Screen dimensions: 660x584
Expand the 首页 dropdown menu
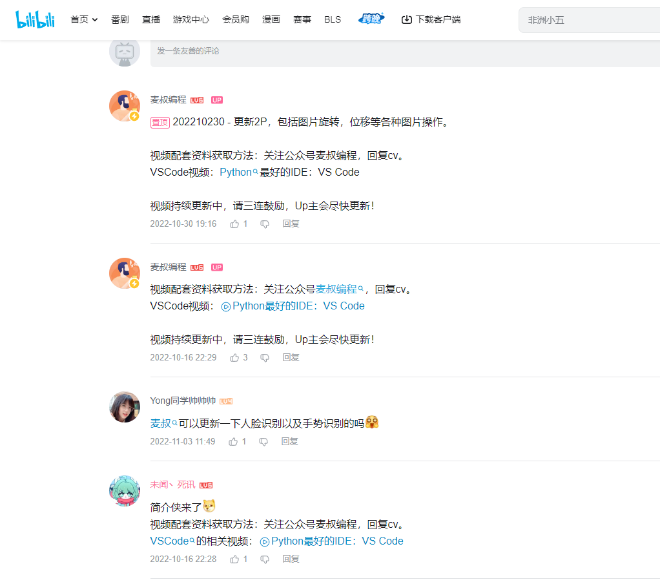83,19
